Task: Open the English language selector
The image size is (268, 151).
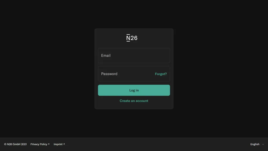Action: point(257,144)
